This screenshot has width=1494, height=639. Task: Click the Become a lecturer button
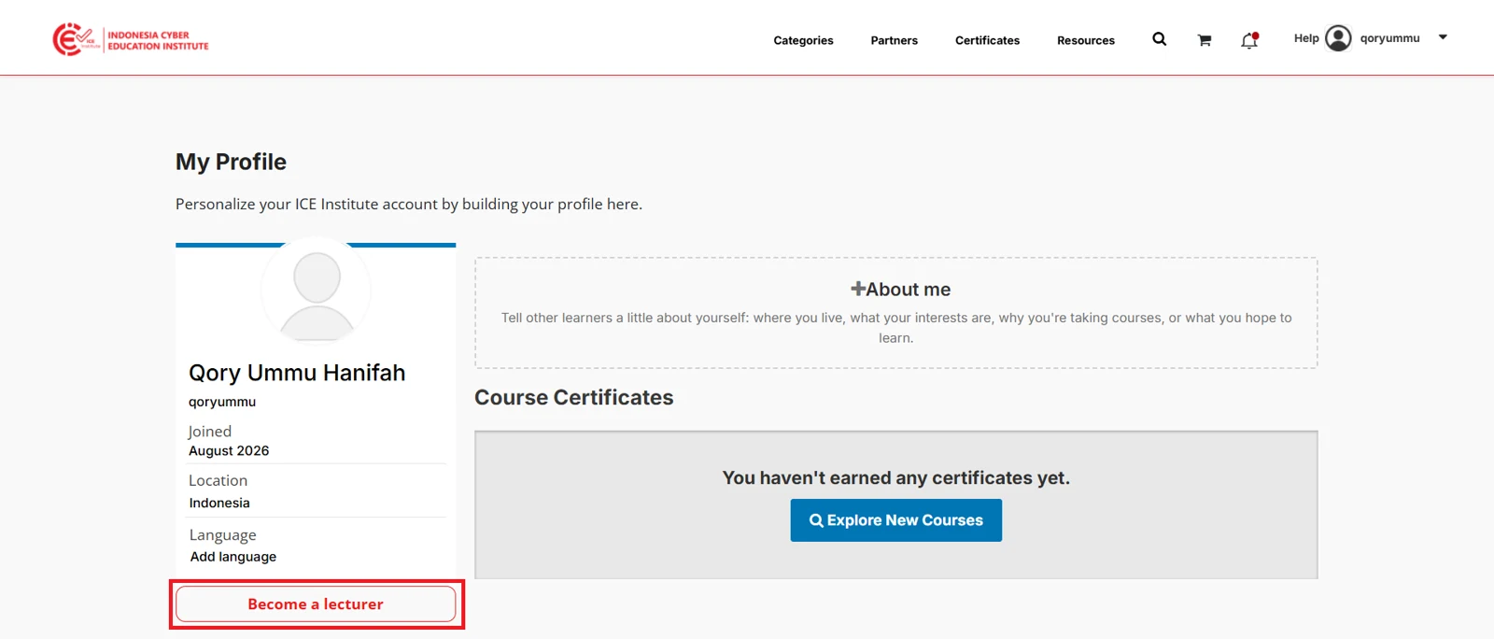tap(316, 603)
